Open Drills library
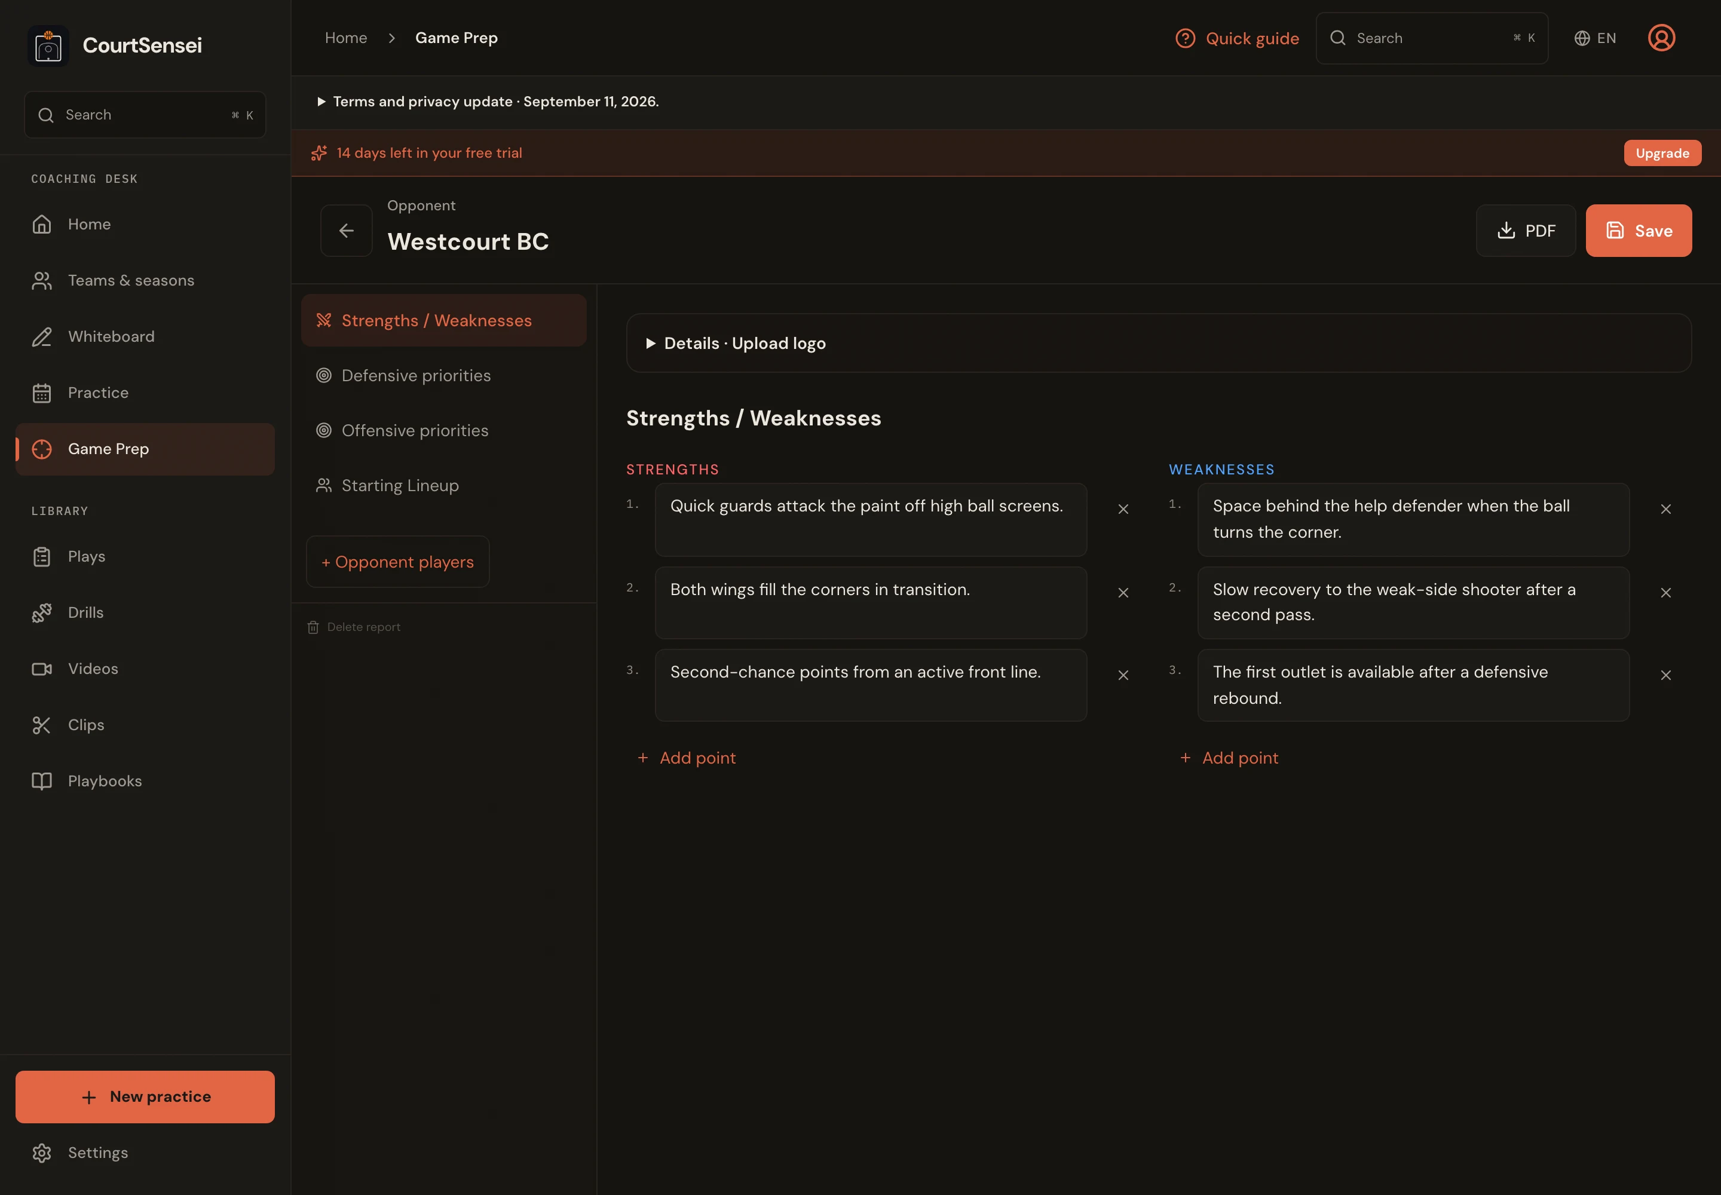The height and width of the screenshot is (1195, 1721). 145,612
